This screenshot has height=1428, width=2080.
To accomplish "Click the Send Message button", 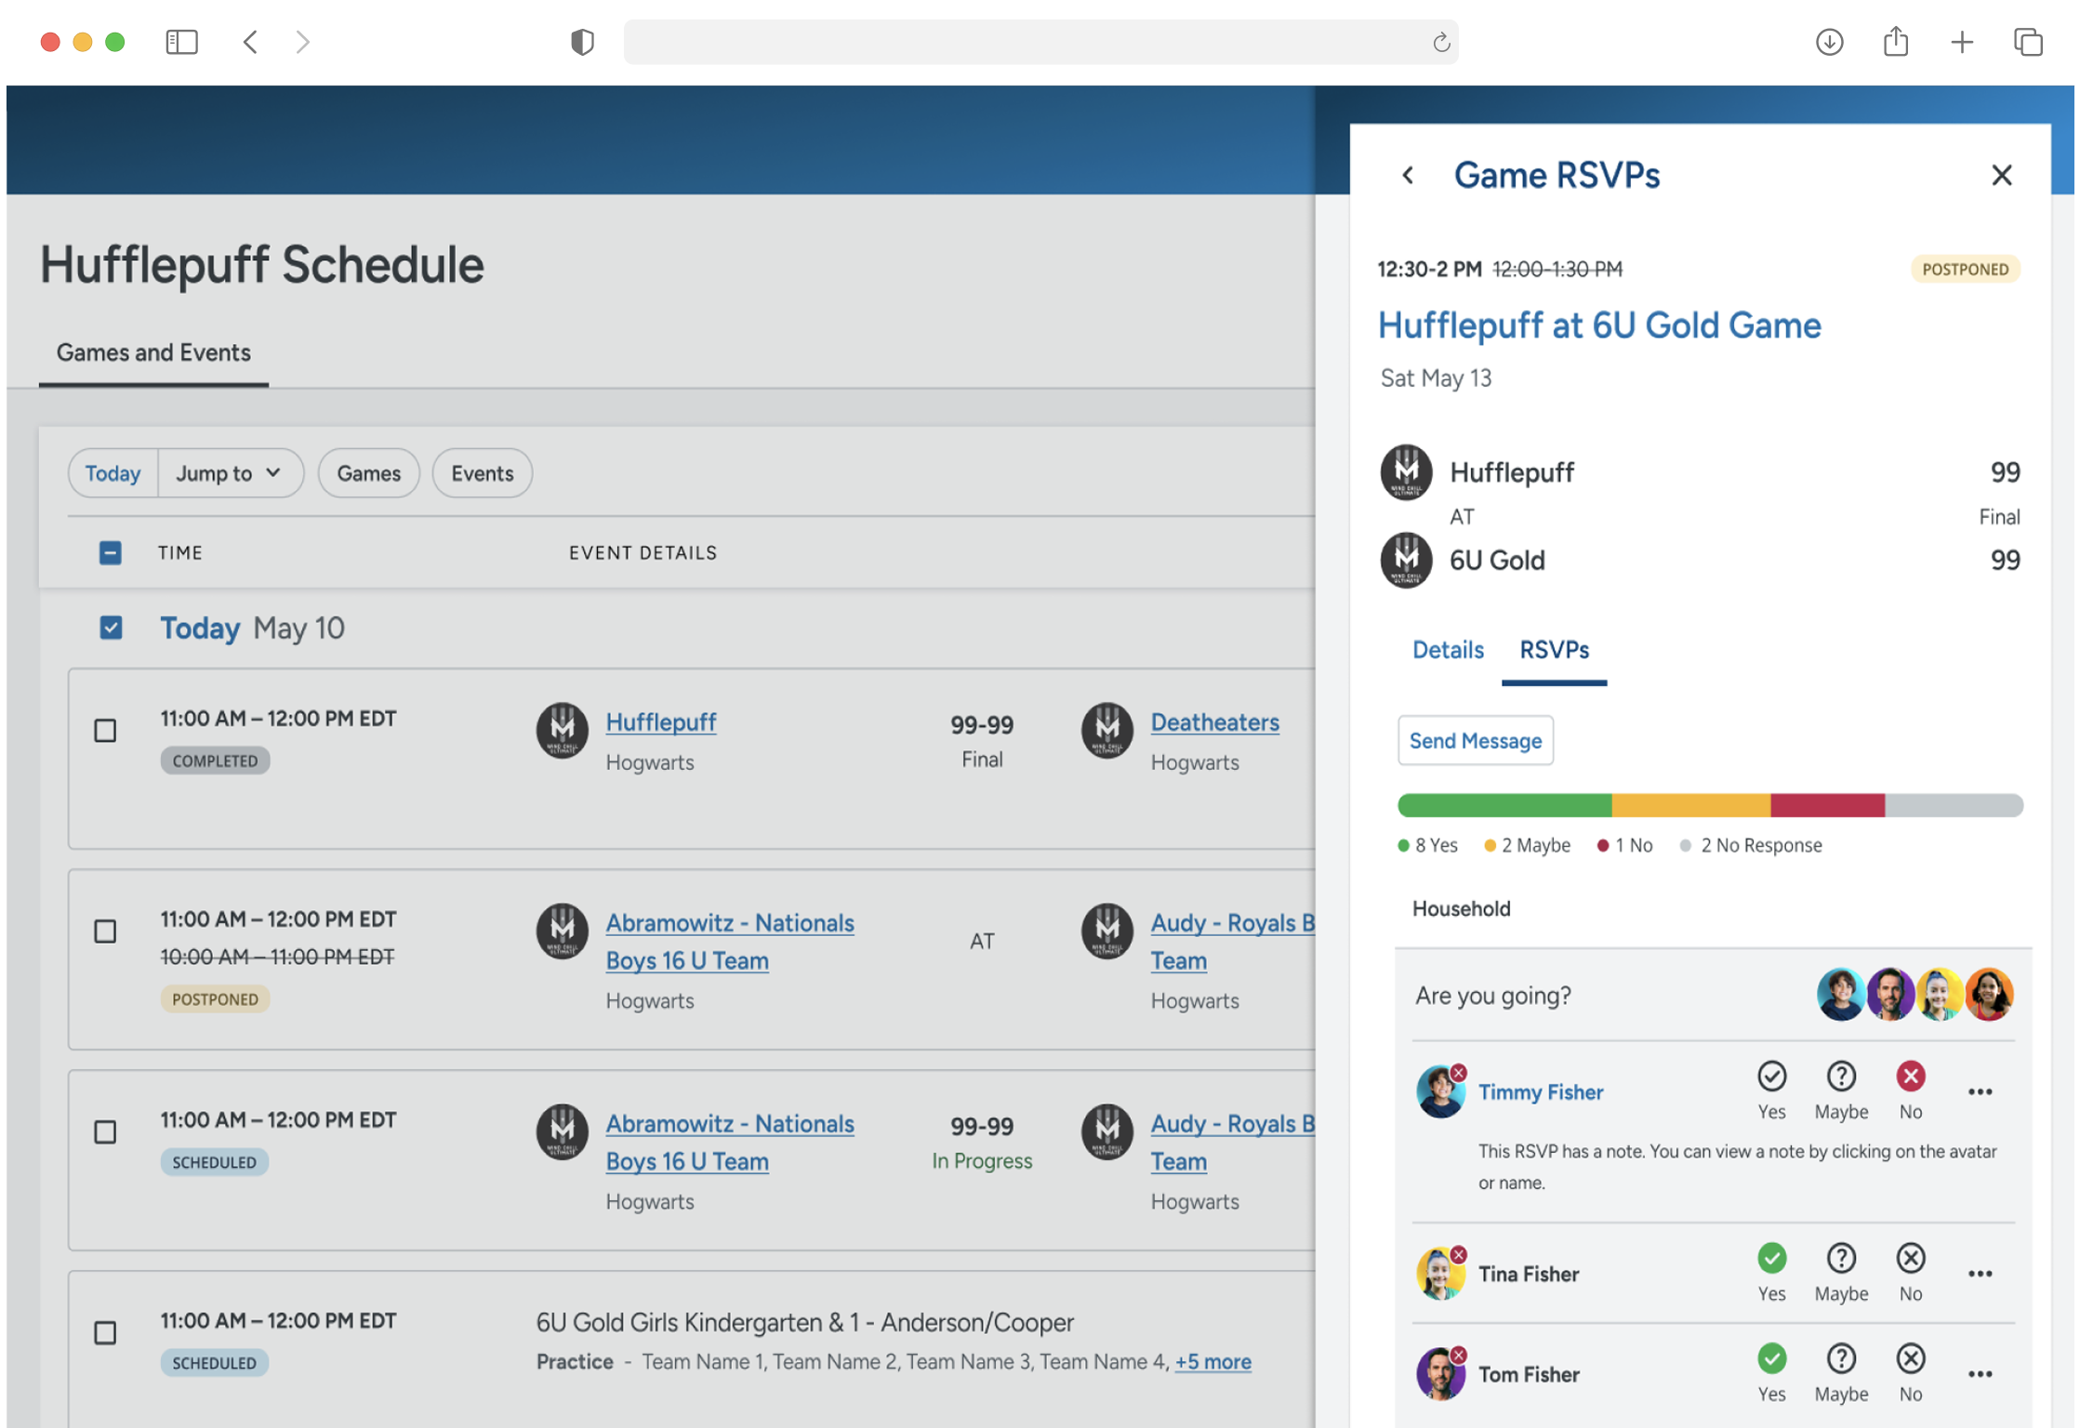I will pos(1475,741).
